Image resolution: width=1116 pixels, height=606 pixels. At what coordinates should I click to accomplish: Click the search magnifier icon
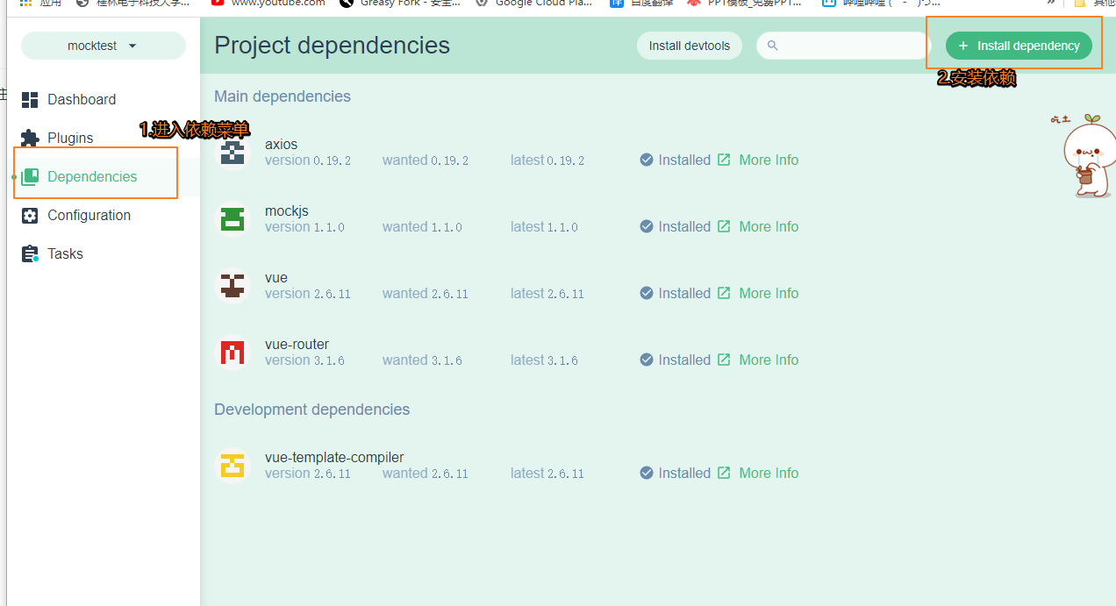[773, 46]
